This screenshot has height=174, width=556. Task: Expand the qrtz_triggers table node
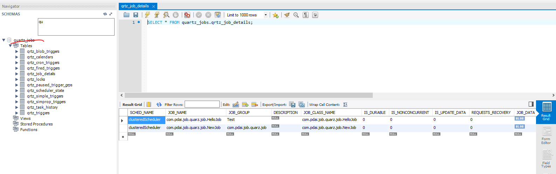[x=16, y=113]
